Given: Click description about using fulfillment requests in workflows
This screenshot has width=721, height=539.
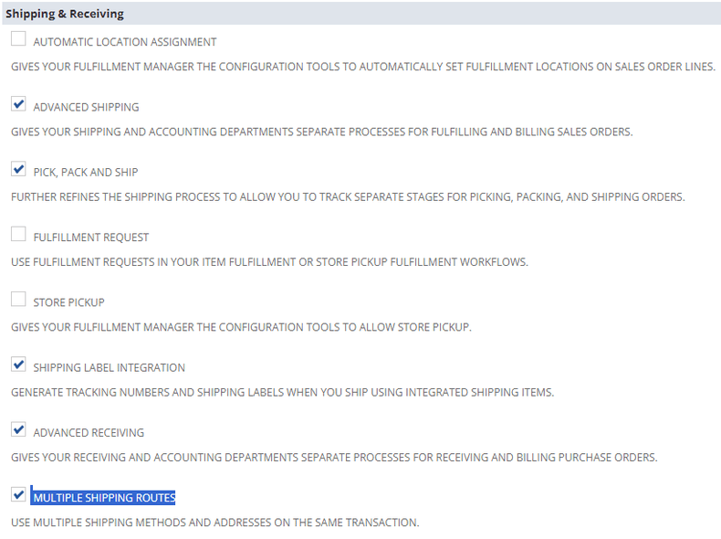Looking at the screenshot, I should point(269,262).
